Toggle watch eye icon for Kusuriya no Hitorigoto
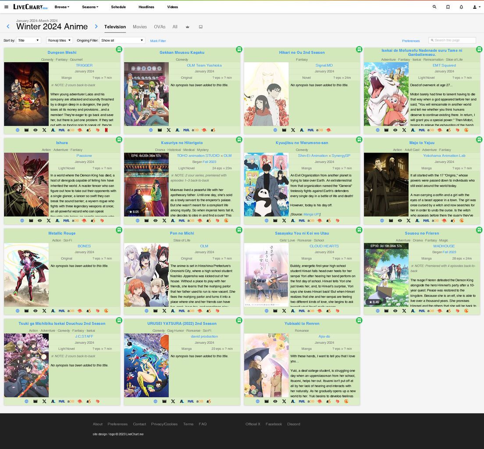 155,221
